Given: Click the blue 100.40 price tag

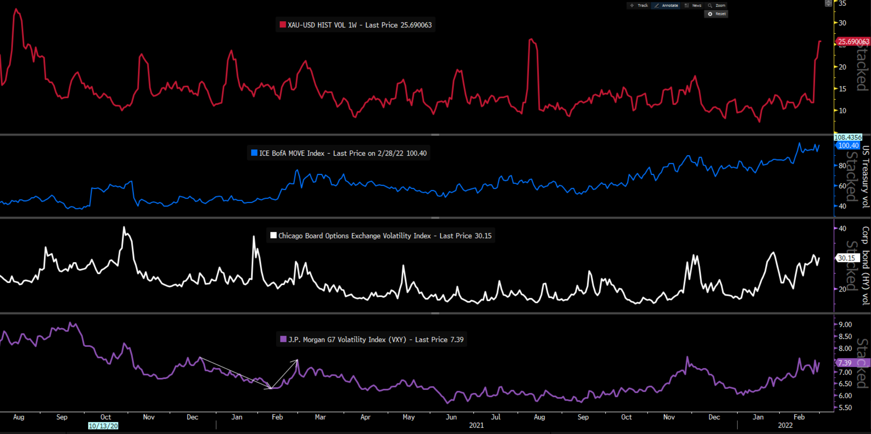Looking at the screenshot, I should (x=848, y=145).
